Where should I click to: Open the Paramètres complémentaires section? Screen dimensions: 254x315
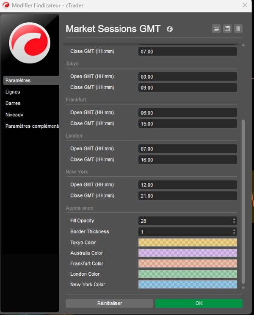point(32,126)
